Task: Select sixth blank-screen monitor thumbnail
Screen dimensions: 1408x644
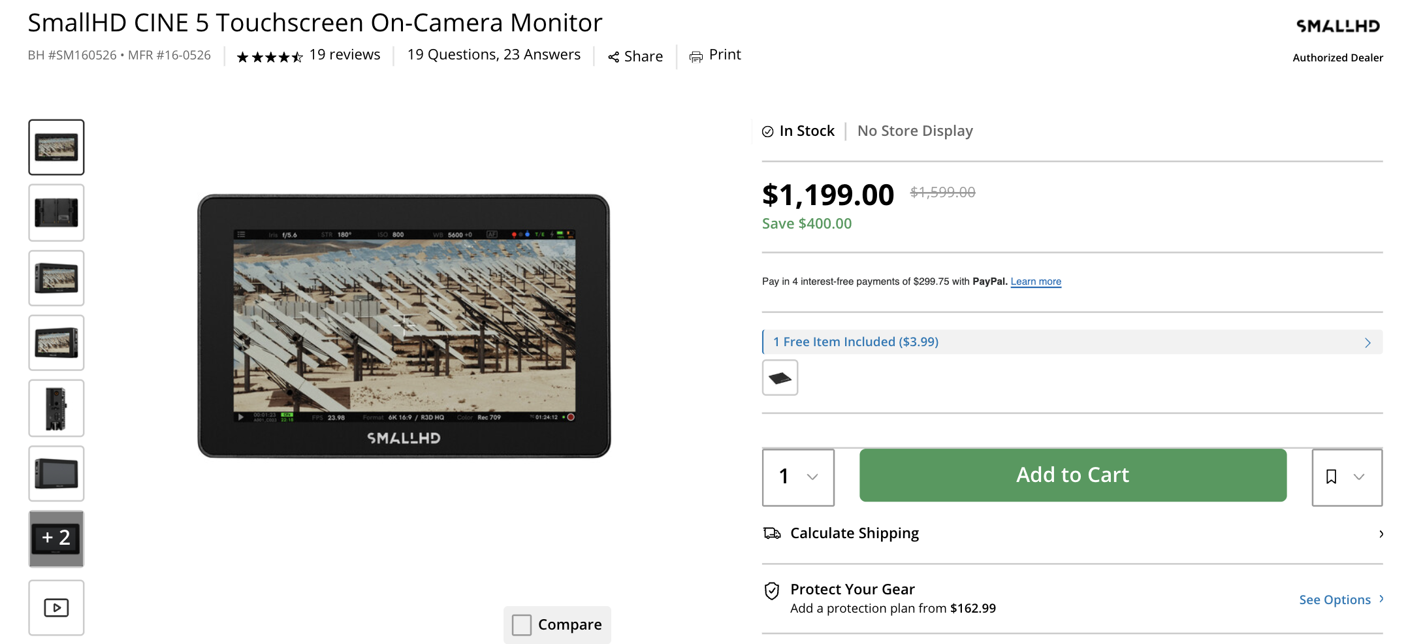Action: coord(56,474)
